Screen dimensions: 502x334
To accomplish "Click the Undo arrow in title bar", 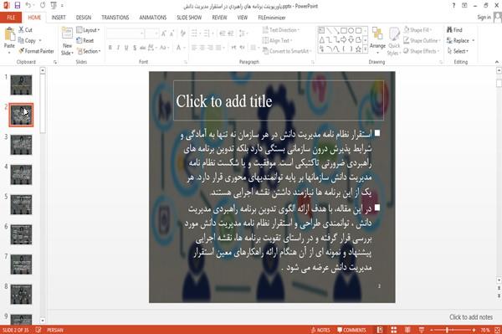I will click(x=28, y=6).
